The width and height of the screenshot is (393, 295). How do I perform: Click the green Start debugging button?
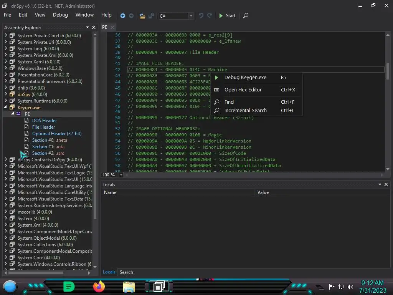click(227, 15)
